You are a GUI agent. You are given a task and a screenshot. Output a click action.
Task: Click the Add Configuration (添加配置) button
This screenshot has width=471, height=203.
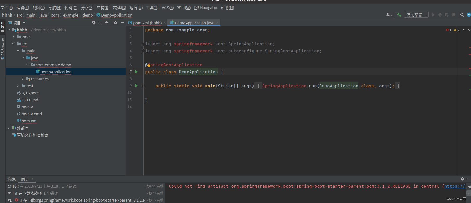click(416, 15)
